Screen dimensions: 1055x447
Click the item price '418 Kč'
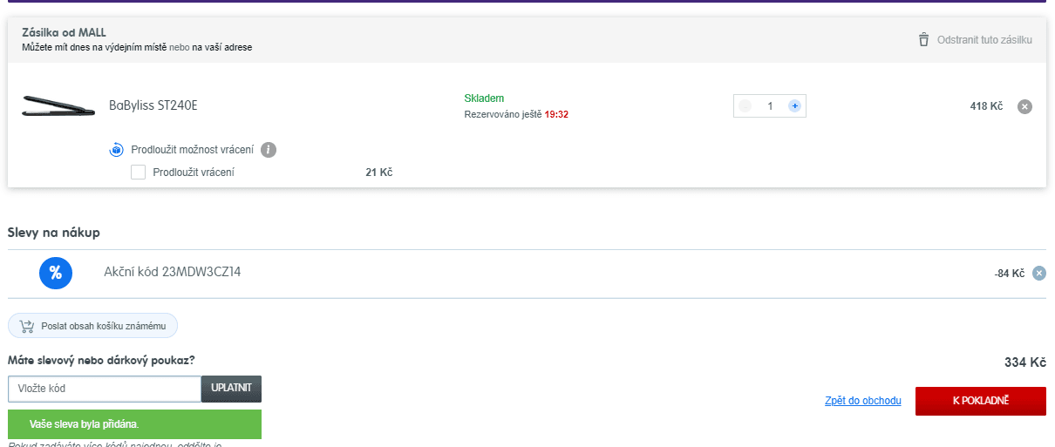[986, 106]
